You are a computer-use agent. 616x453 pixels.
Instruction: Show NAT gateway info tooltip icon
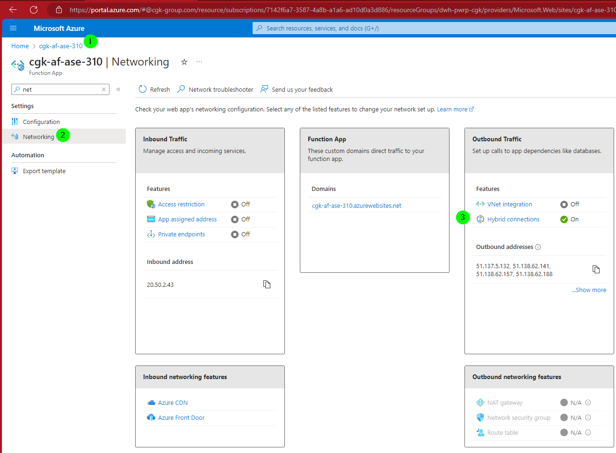click(x=588, y=402)
